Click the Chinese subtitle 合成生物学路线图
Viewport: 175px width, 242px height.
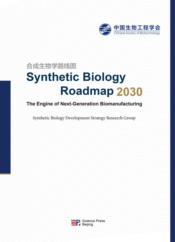click(51, 66)
